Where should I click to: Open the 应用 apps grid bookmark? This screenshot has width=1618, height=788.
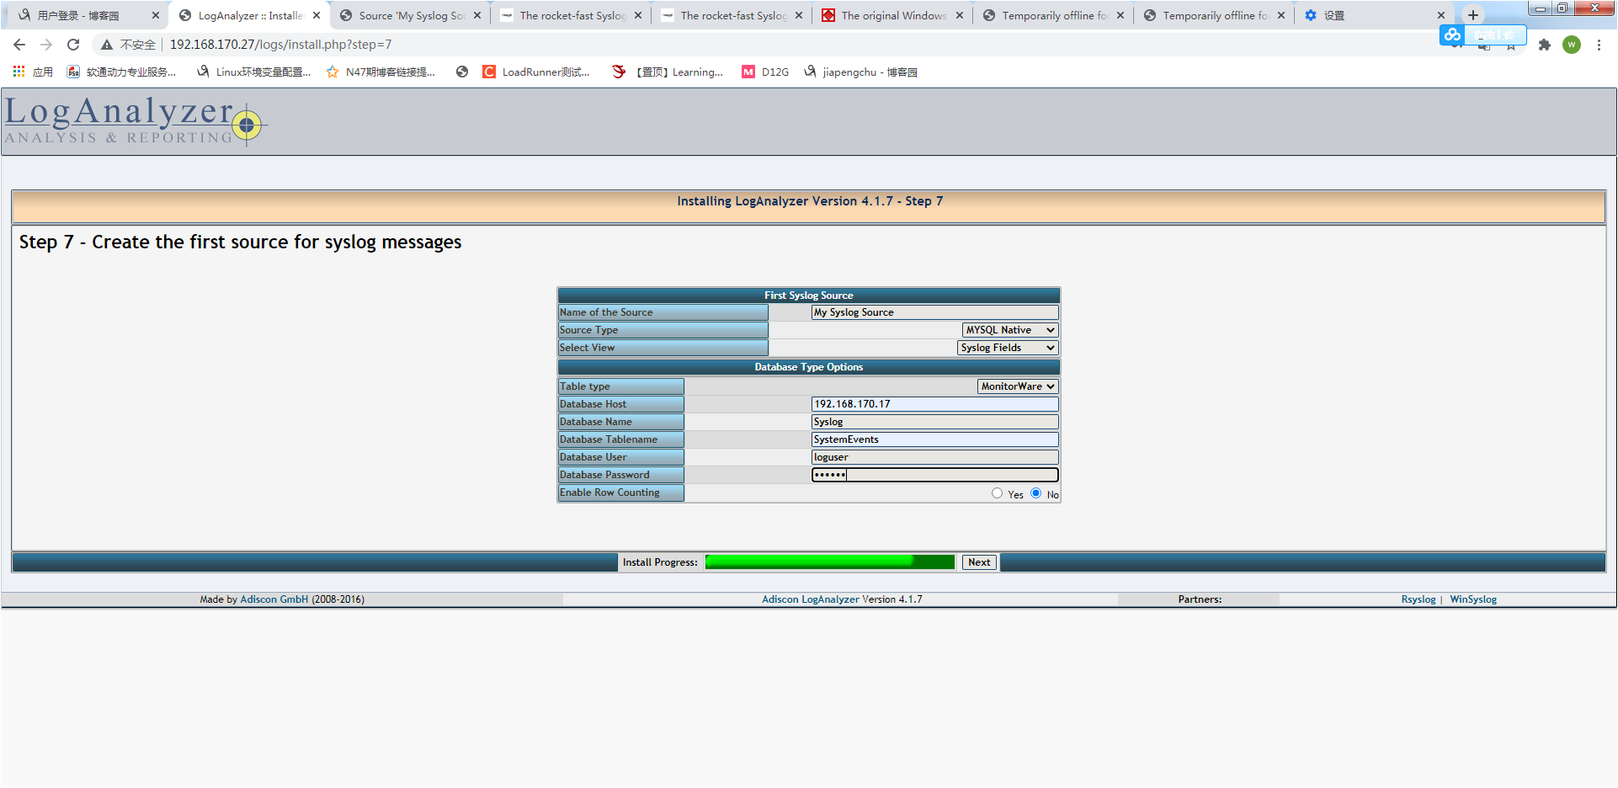pos(33,72)
